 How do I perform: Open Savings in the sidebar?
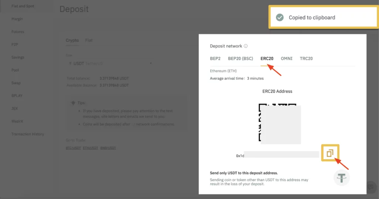(x=18, y=57)
